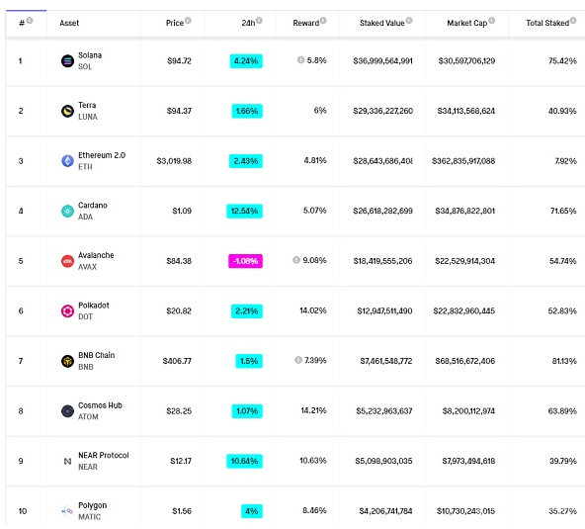The height and width of the screenshot is (529, 585).
Task: Click Ethereum's 2.43% change badge
Action: point(246,161)
